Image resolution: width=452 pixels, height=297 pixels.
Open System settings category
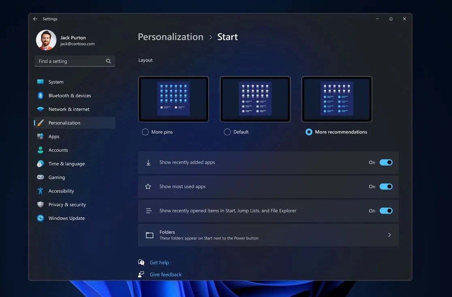(x=75, y=82)
